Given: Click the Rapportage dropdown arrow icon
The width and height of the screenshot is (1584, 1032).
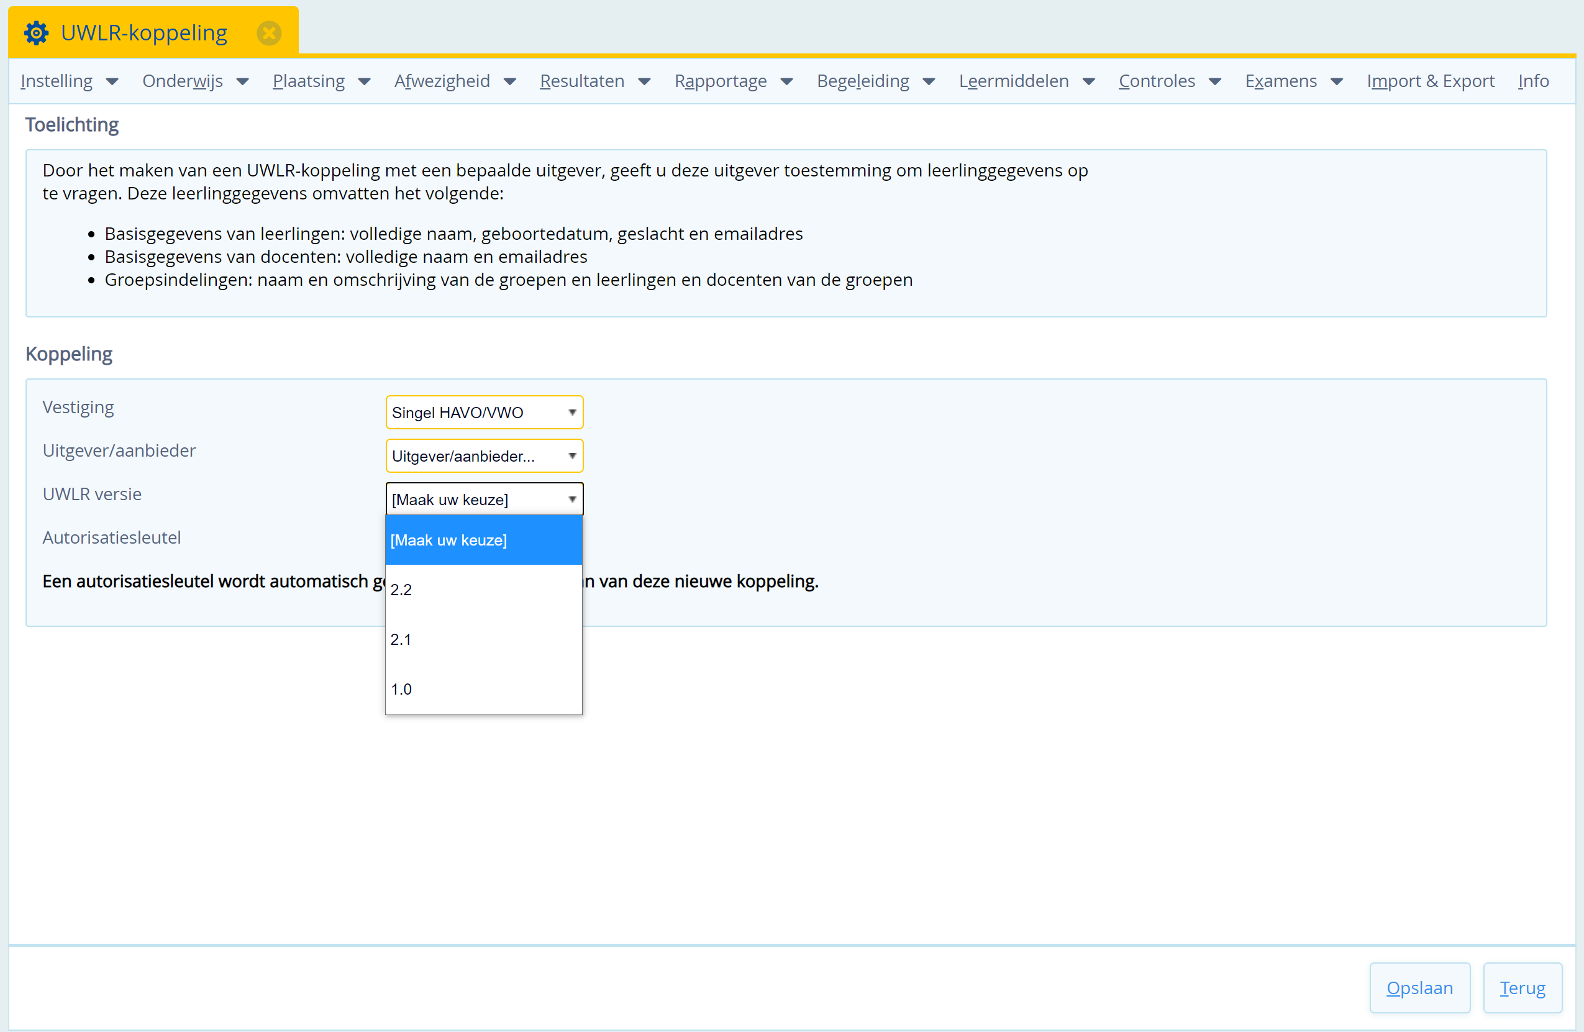Looking at the screenshot, I should 786,82.
